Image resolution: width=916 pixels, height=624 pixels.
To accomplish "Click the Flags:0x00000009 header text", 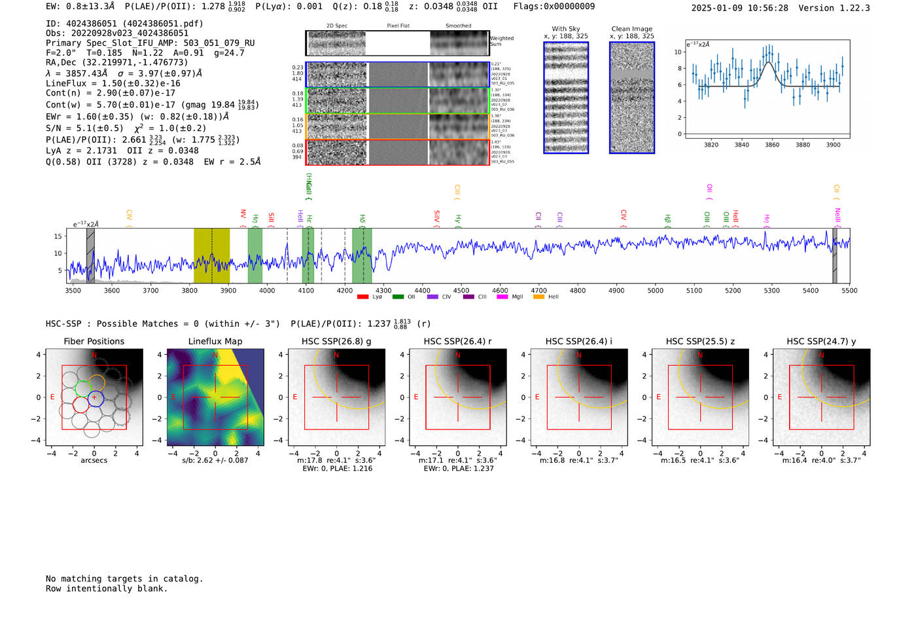I will 554,7.
